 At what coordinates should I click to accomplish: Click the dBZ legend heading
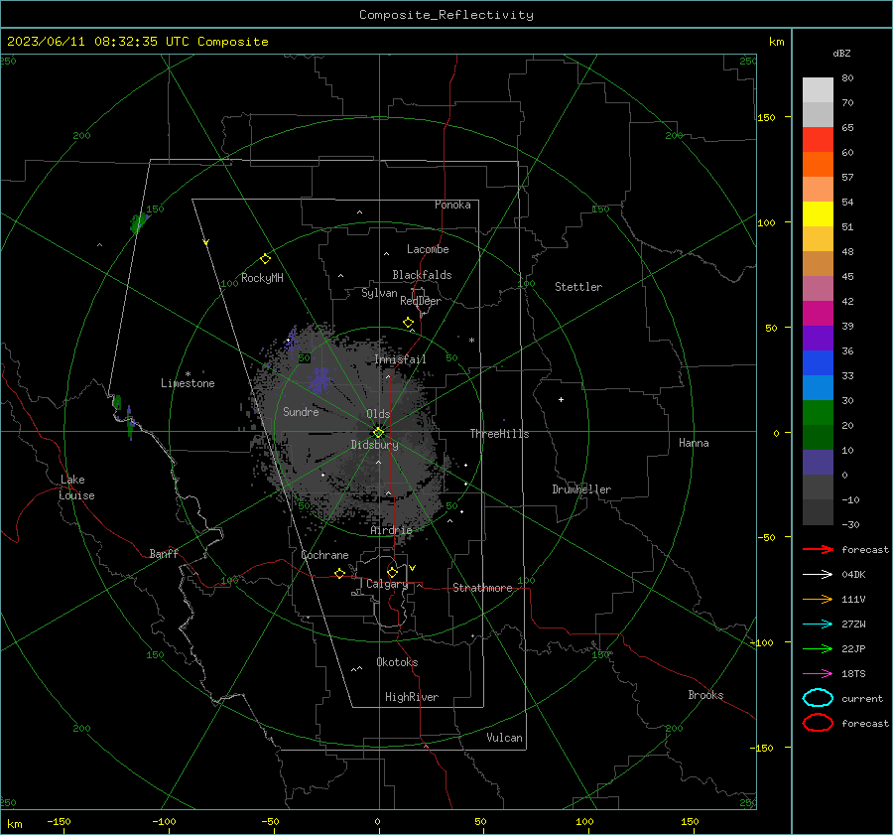coord(841,53)
